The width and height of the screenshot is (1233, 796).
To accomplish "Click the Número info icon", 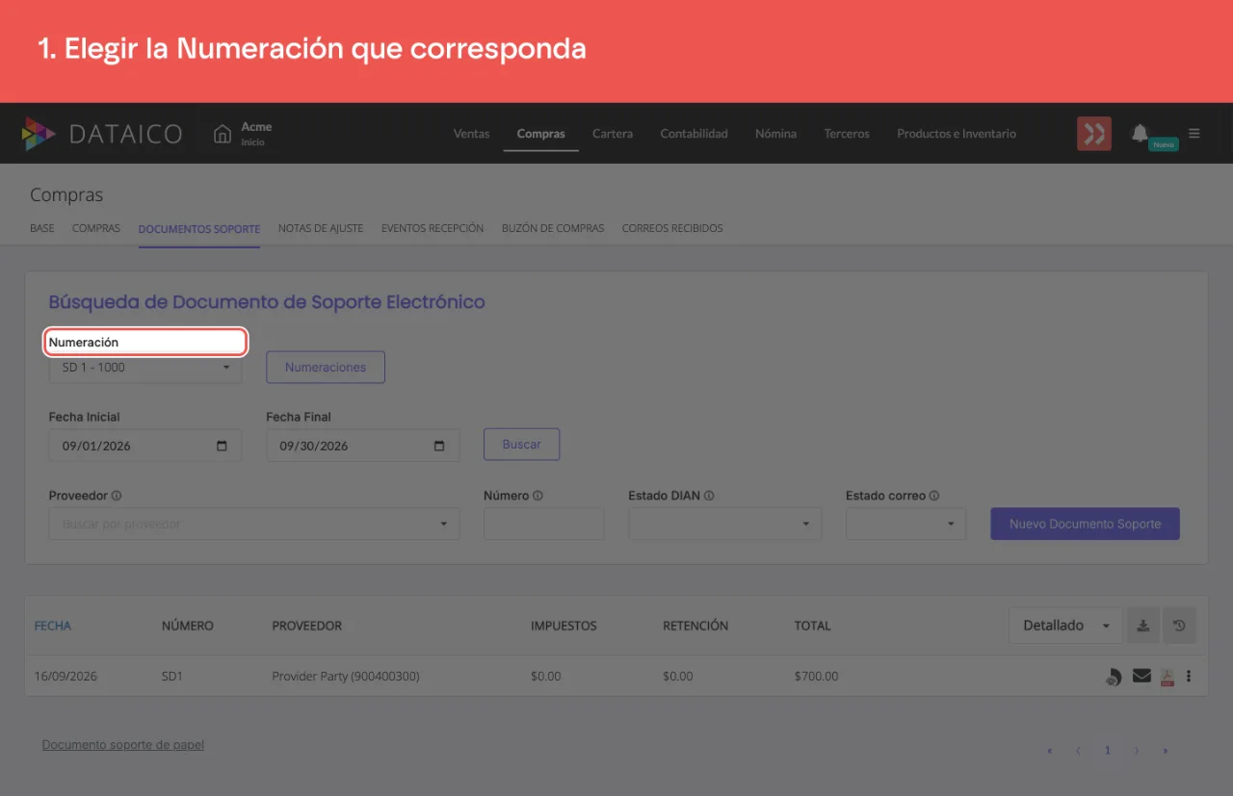I will tap(538, 496).
